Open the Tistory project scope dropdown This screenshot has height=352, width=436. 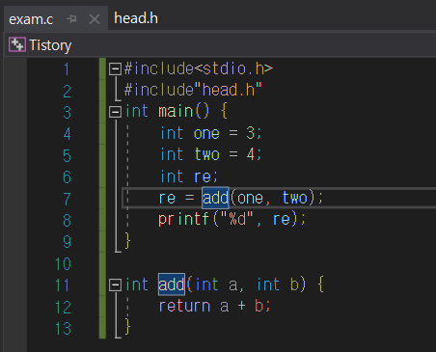[50, 45]
